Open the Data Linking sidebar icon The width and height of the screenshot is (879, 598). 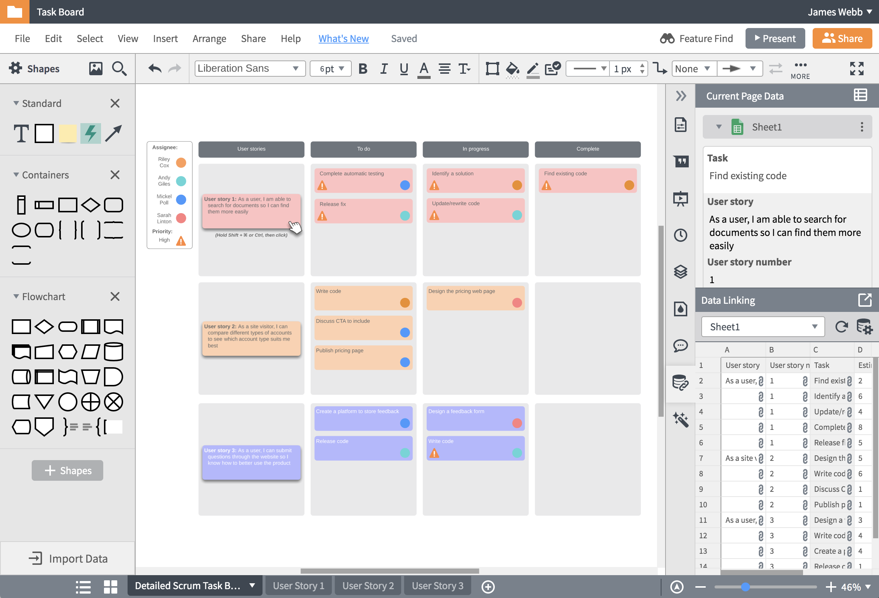(x=680, y=383)
